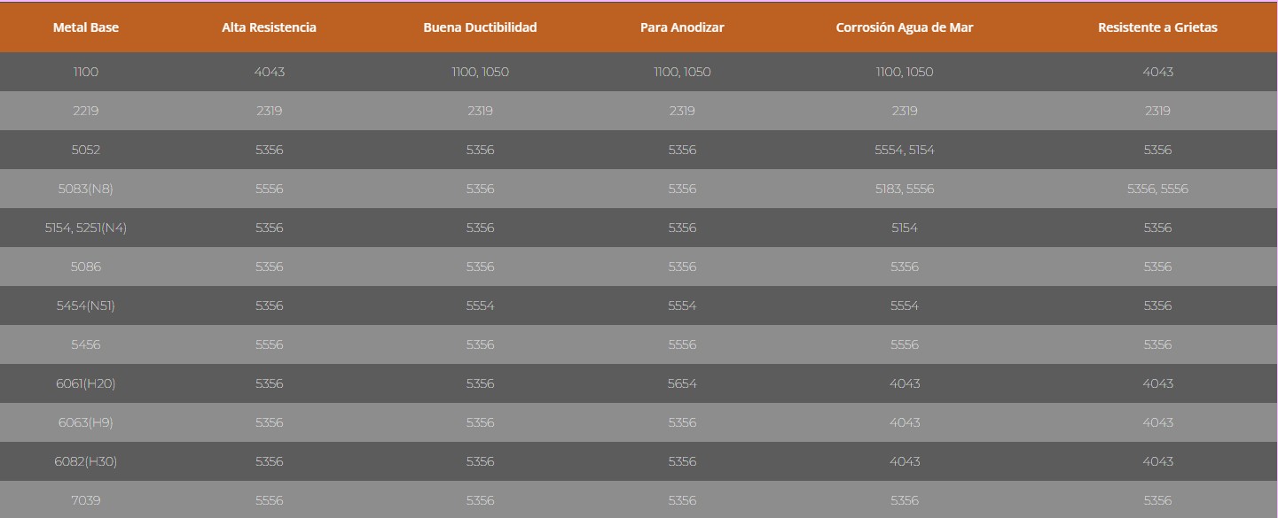Click the 5454(N51) metal base cell
1278x518 pixels.
pyautogui.click(x=86, y=305)
